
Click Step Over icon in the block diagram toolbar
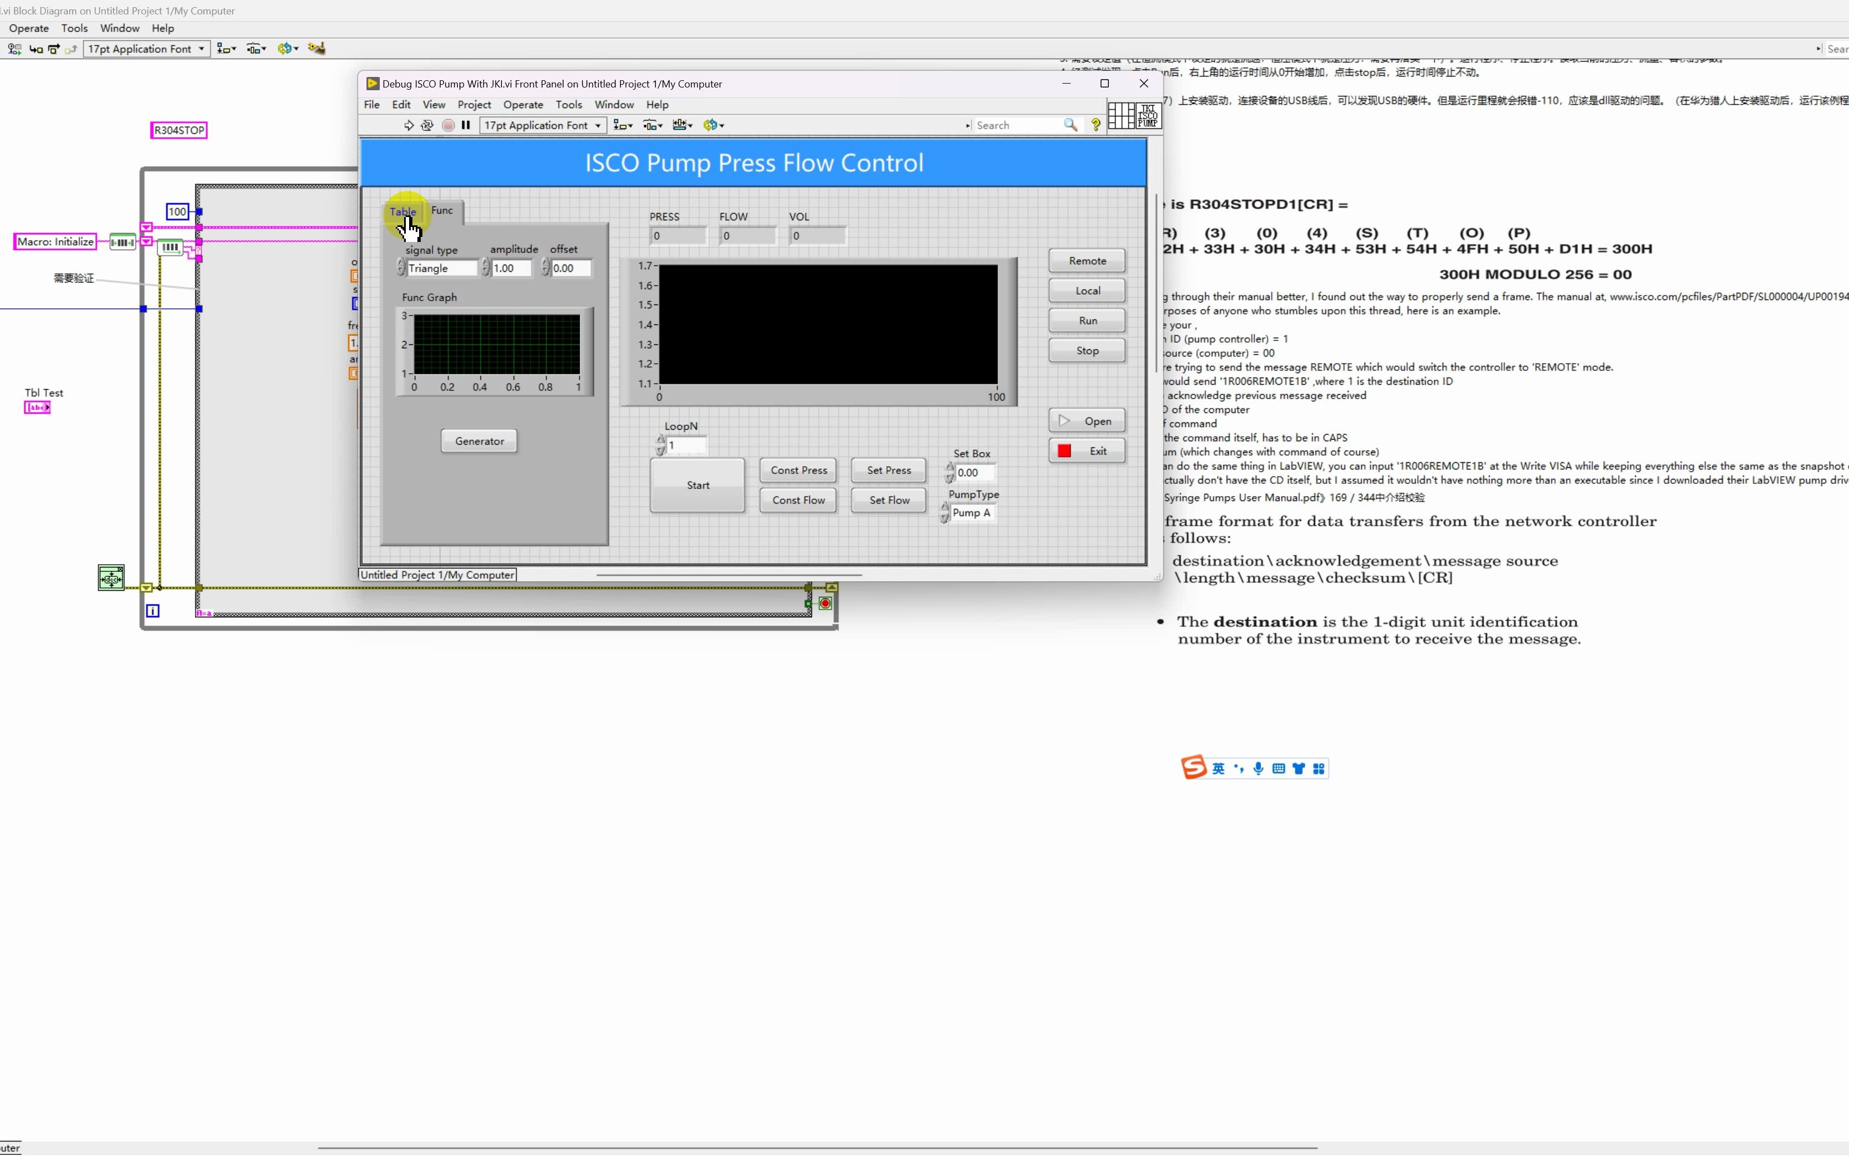(x=54, y=49)
